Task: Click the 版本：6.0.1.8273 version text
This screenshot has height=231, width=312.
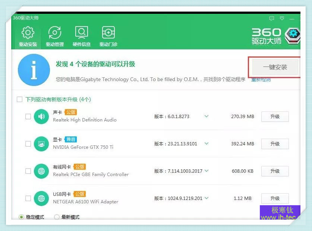Action: 172,117
